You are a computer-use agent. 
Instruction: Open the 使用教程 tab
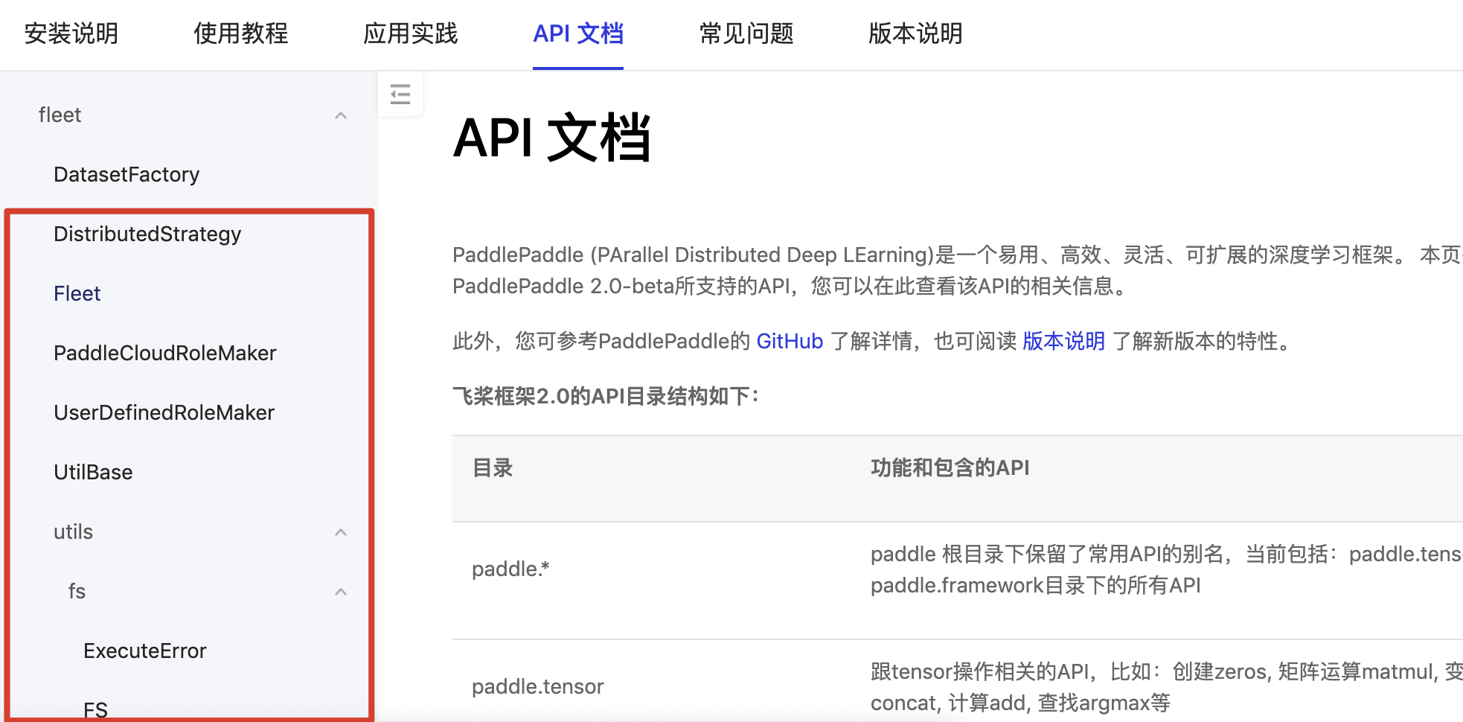tap(241, 33)
